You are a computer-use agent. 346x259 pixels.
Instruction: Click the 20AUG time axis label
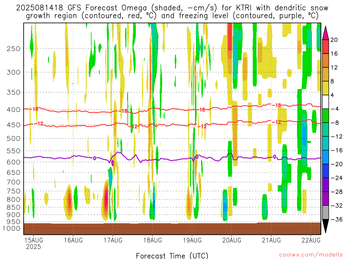(x=232, y=240)
